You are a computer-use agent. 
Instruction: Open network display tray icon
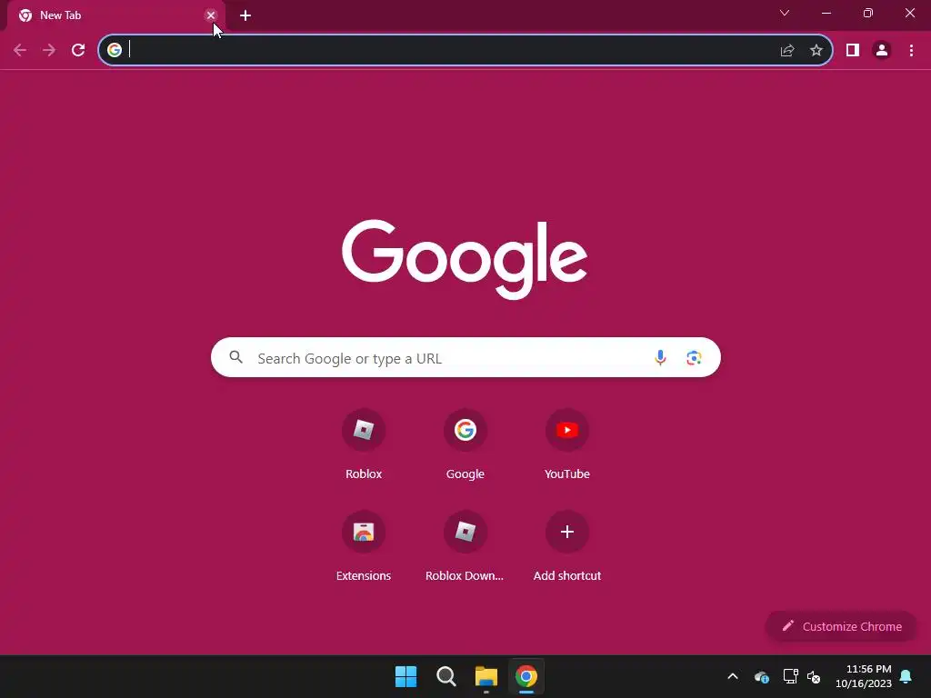(790, 676)
